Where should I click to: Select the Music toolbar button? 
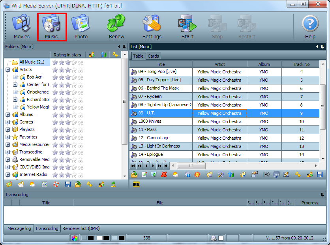pyautogui.click(x=52, y=27)
